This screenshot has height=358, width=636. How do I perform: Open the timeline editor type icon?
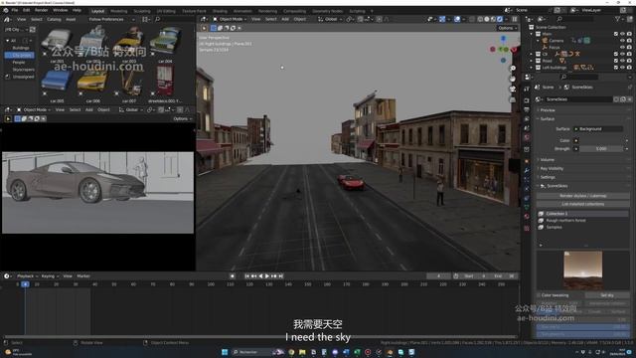coord(7,276)
